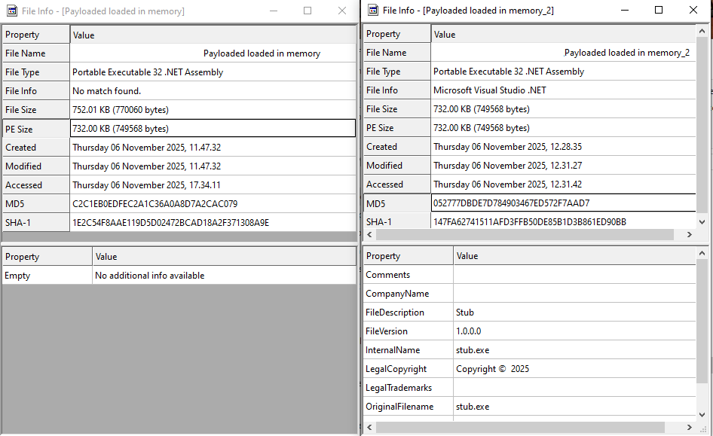
Task: Select the SHA-1 value in the left window
Action: 170,223
